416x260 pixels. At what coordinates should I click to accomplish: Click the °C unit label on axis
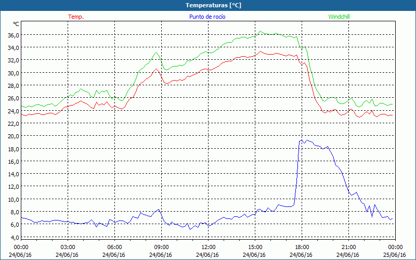click(16, 24)
